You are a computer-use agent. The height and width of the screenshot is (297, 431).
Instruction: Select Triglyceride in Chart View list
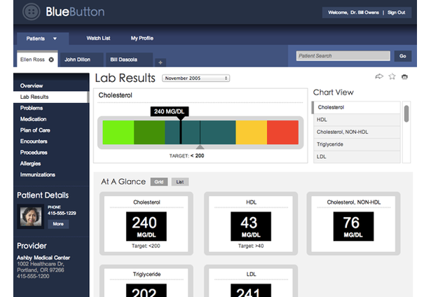click(357, 144)
